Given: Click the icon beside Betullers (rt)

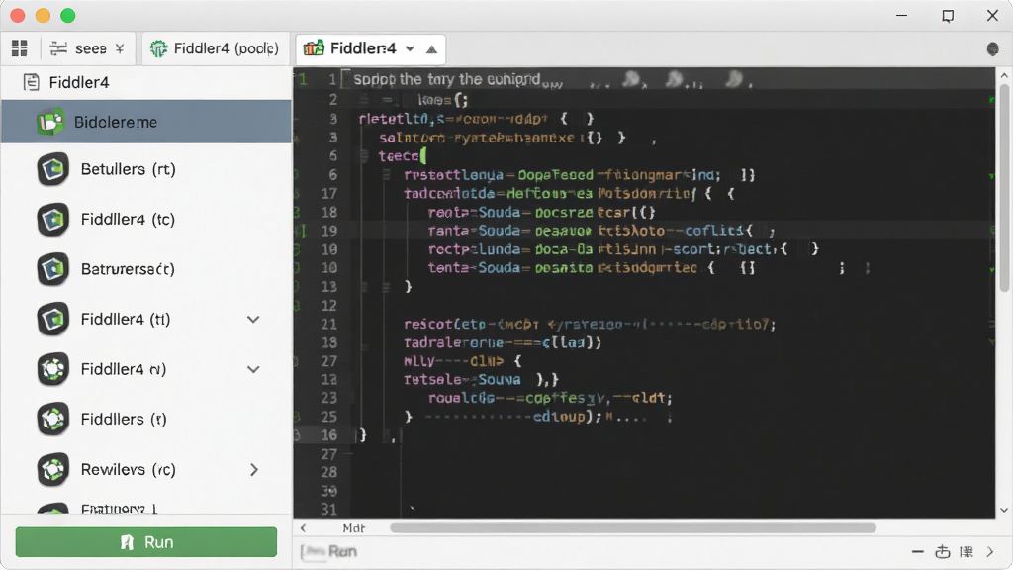Looking at the screenshot, I should click(x=53, y=169).
